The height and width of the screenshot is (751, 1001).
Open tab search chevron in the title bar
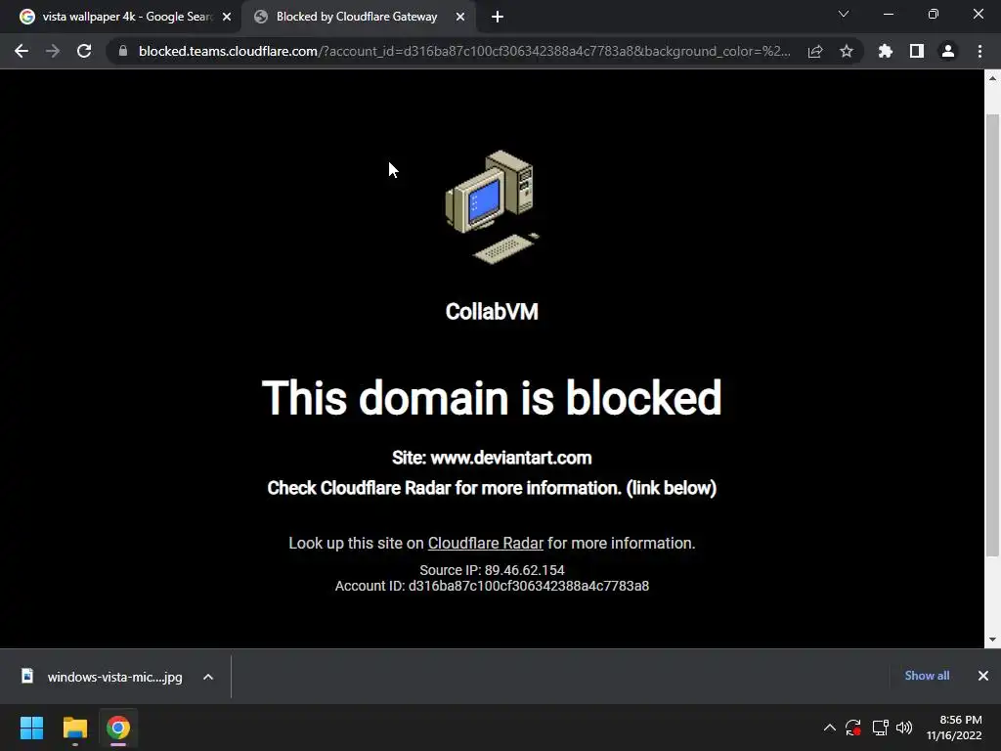[x=844, y=14]
